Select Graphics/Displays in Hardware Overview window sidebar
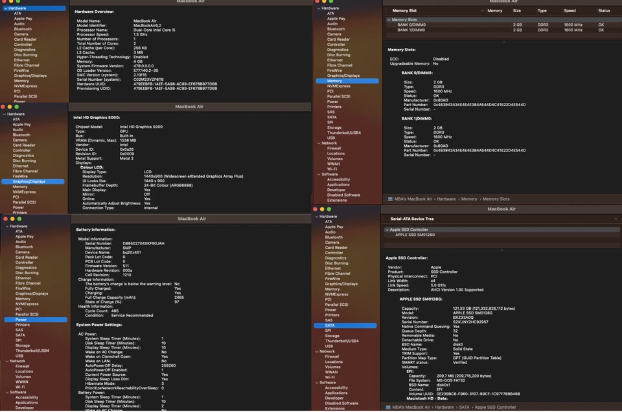 [x=30, y=76]
